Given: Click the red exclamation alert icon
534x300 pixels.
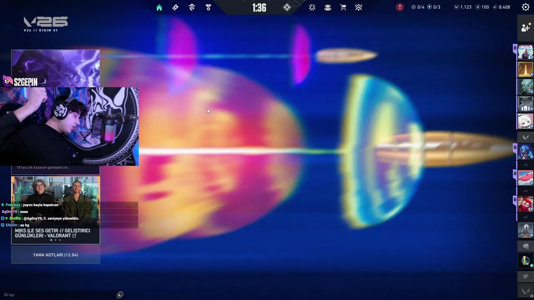Looking at the screenshot, I should point(400,7).
